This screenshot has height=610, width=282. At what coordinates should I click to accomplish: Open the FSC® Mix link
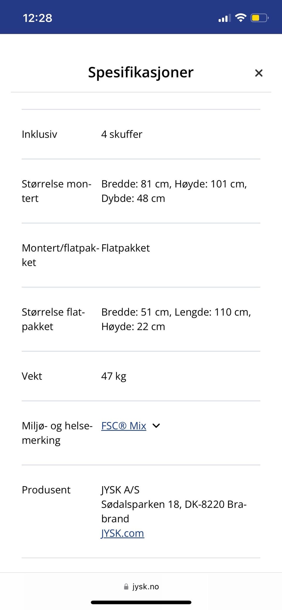[124, 426]
